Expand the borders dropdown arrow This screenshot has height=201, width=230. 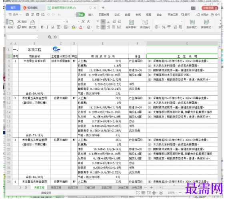click(x=62, y=27)
